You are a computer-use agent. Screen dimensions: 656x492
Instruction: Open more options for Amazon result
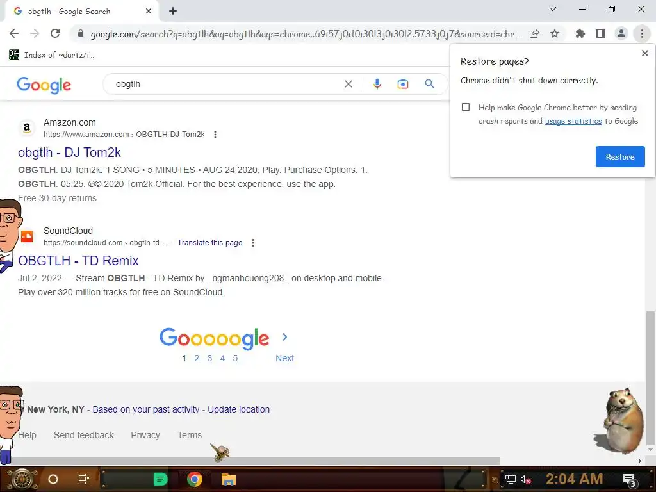pyautogui.click(x=215, y=135)
